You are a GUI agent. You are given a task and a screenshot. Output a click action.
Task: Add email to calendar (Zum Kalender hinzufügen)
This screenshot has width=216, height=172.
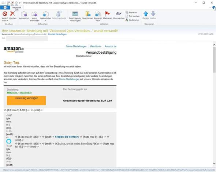pos(75,16)
